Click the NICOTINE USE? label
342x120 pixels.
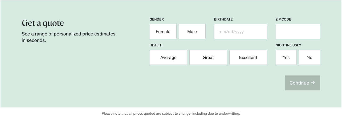click(288, 45)
